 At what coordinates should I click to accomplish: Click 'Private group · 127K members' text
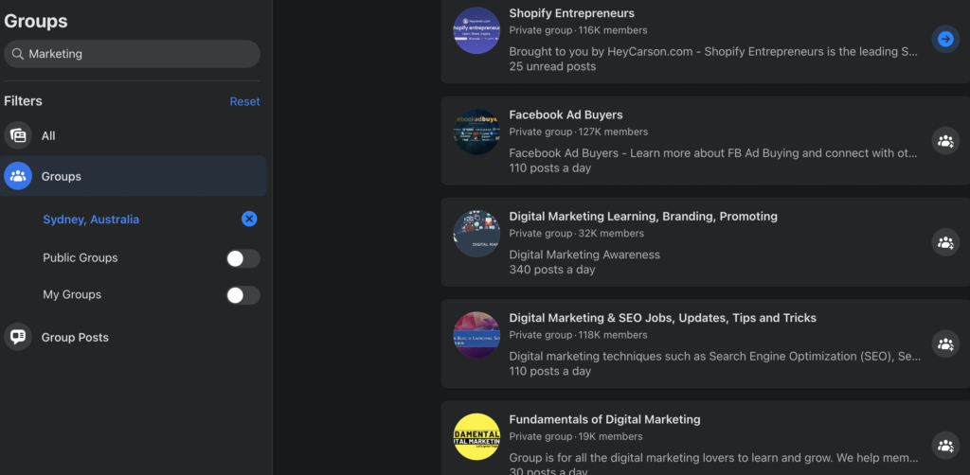click(579, 132)
